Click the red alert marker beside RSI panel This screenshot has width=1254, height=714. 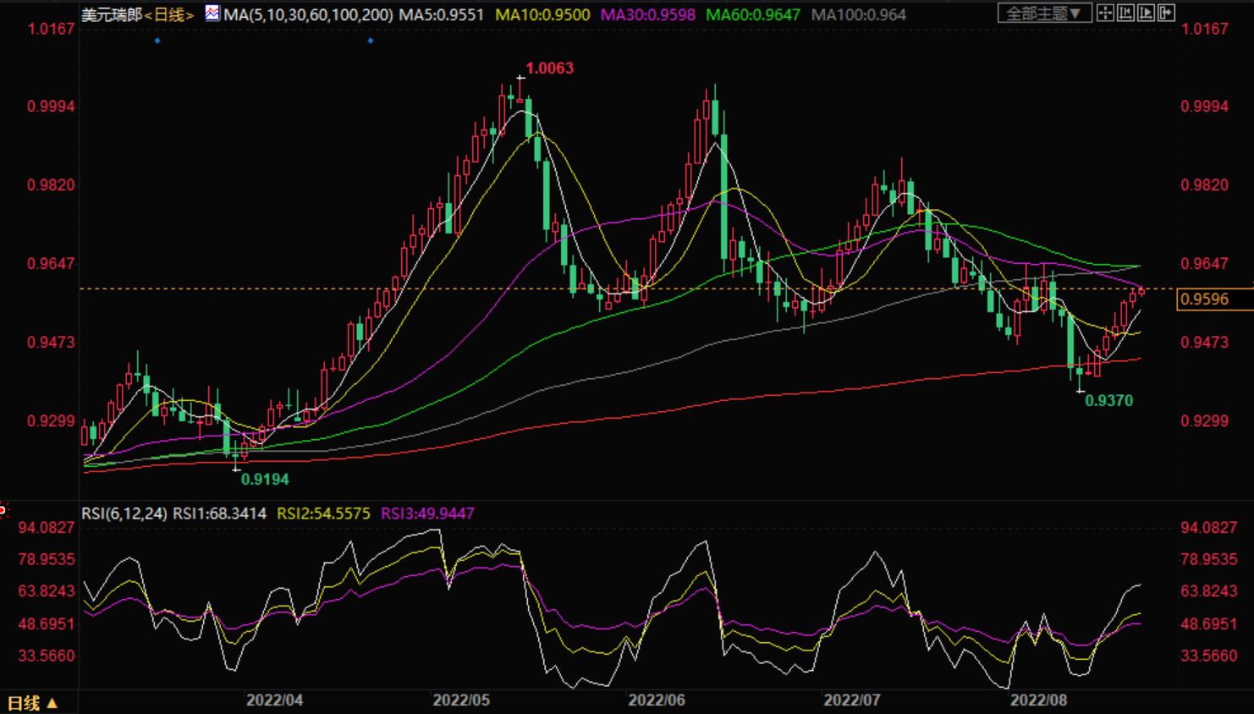coord(3,509)
